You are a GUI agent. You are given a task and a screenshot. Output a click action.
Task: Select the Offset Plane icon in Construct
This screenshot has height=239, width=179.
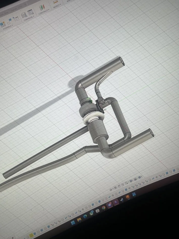pos(42,8)
